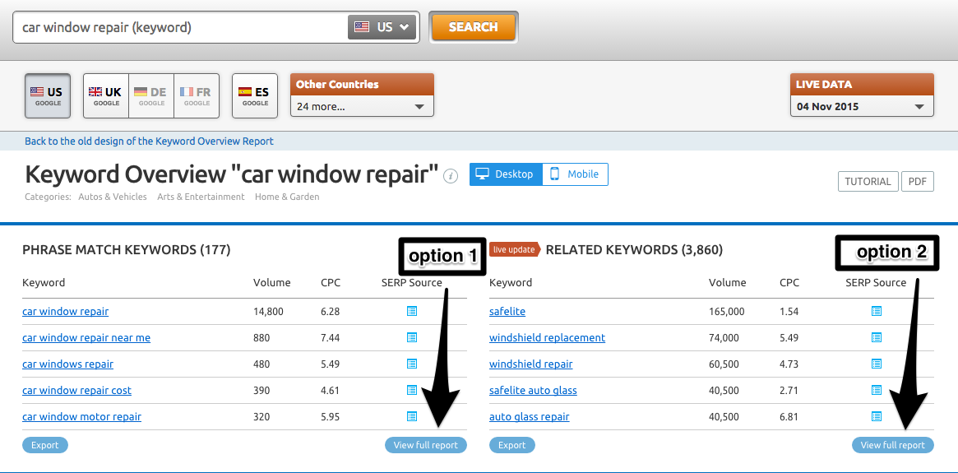Select Desktop device view

(x=506, y=174)
